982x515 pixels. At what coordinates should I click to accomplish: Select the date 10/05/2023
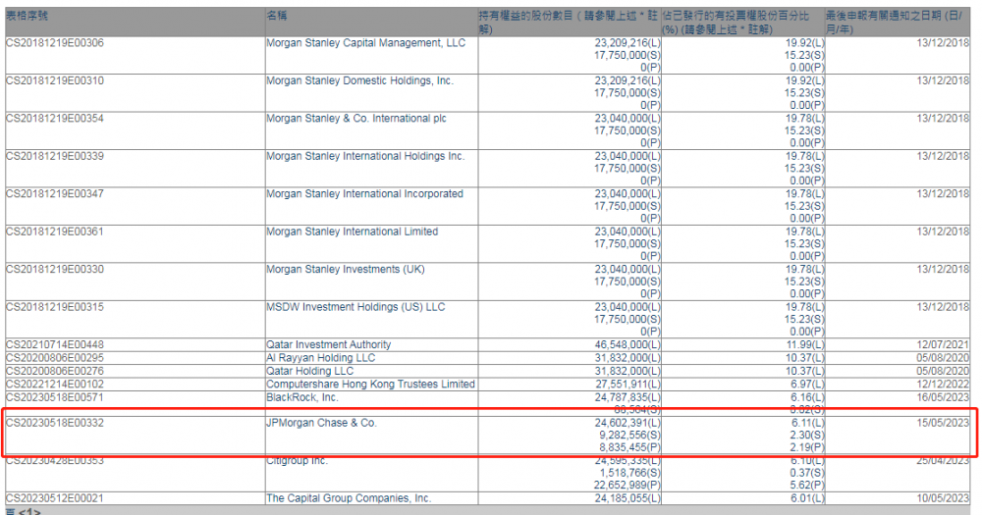[943, 498]
